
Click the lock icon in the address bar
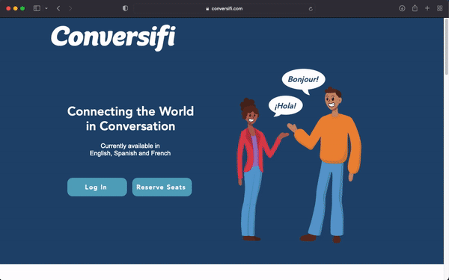(207, 9)
